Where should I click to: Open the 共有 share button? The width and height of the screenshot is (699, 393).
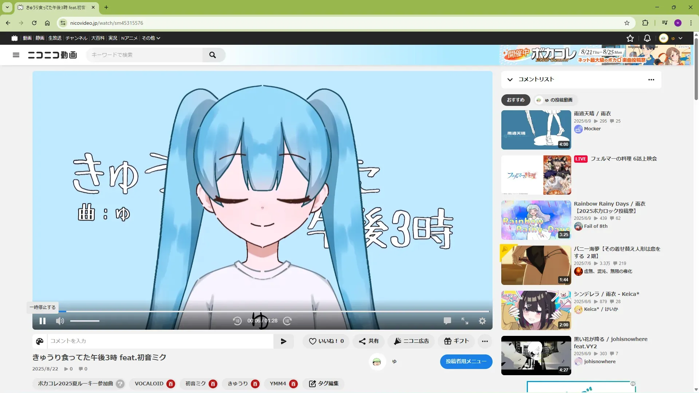coord(369,341)
